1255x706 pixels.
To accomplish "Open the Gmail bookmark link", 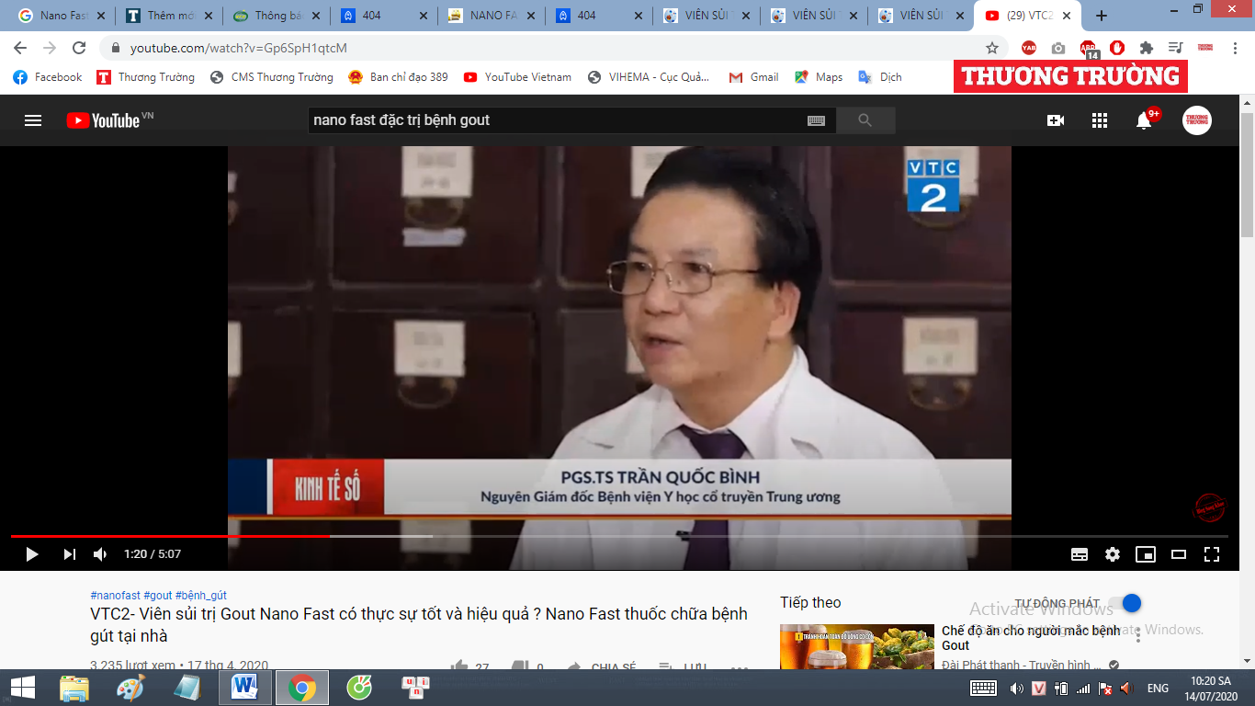I will click(754, 77).
